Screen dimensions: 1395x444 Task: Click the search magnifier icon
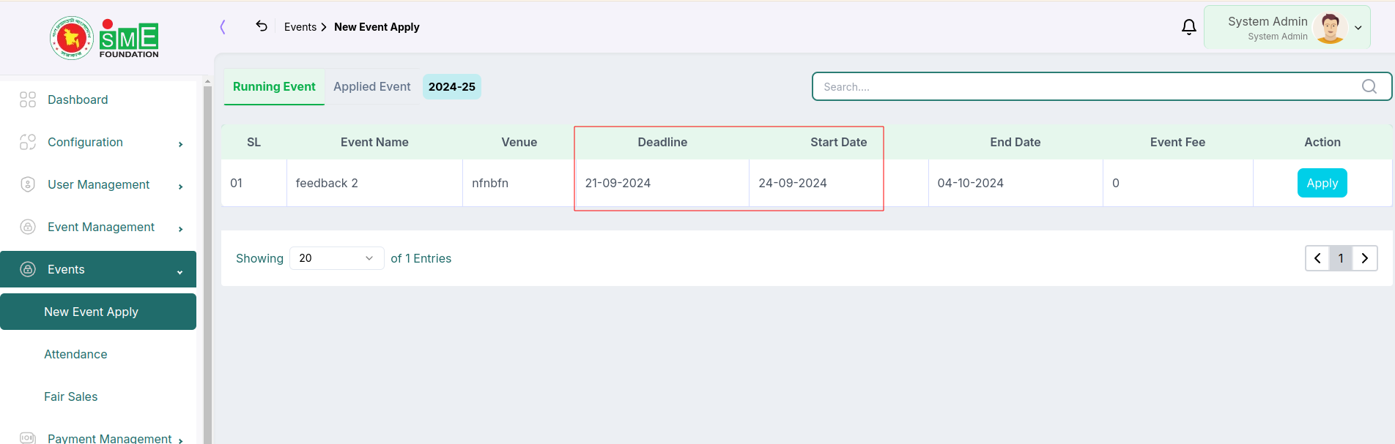click(1369, 86)
